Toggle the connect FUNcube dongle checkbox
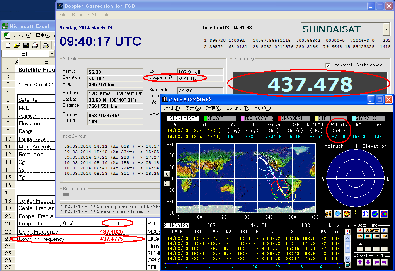Viewport: 395px width, 271px height. tap(328, 65)
